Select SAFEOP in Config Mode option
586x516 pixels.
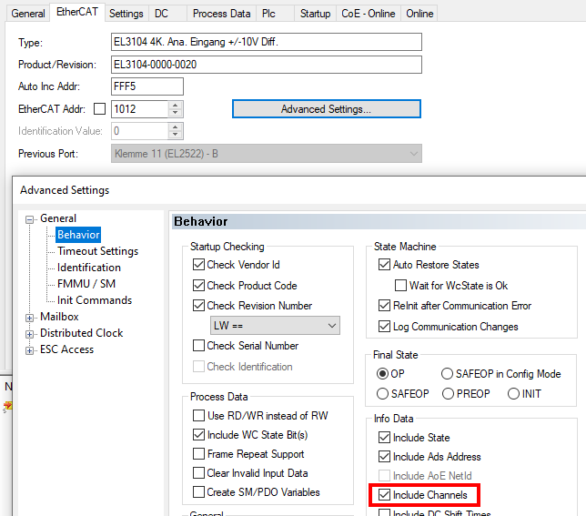click(x=447, y=374)
